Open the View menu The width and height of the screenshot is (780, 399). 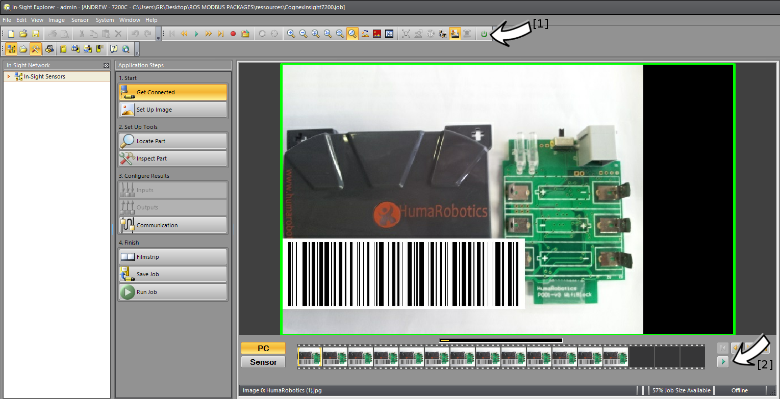click(37, 20)
